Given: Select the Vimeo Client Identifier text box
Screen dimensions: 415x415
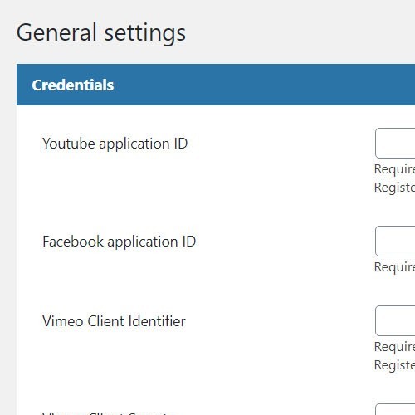Looking at the screenshot, I should pyautogui.click(x=395, y=320).
